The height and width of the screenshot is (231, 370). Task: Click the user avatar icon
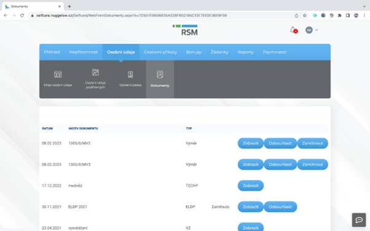point(309,30)
